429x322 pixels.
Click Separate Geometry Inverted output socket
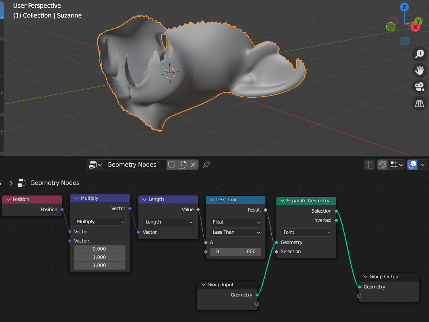pos(336,220)
